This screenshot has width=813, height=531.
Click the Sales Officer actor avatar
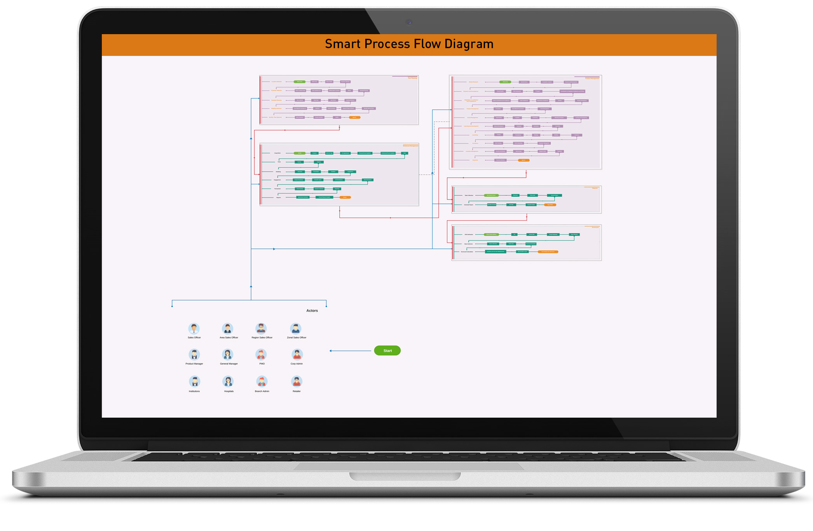coord(194,329)
